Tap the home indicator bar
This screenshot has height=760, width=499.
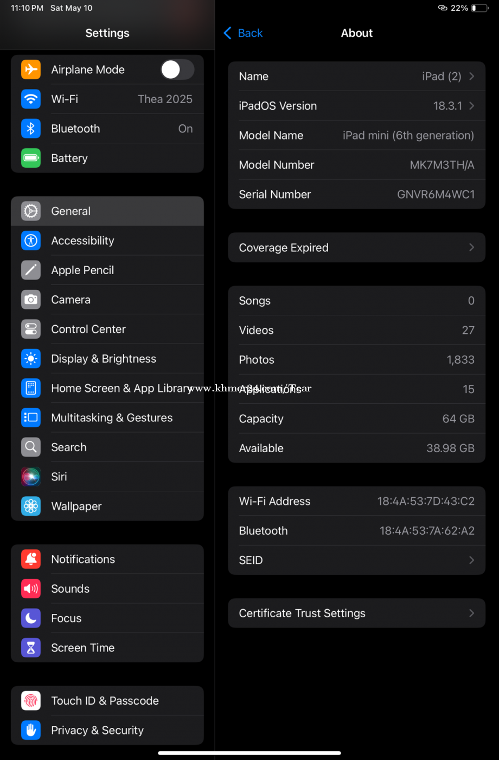coord(250,753)
